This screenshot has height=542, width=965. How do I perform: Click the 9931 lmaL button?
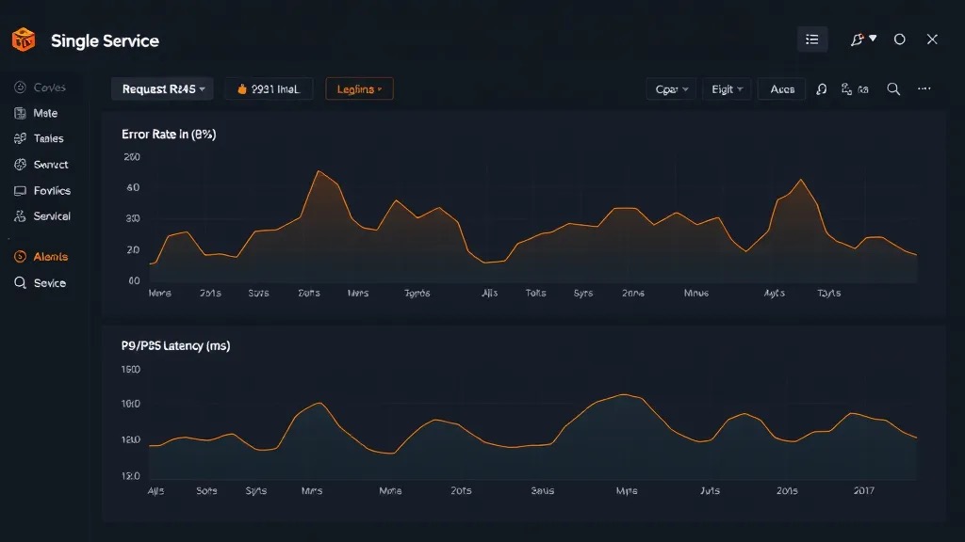pos(269,89)
